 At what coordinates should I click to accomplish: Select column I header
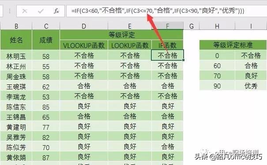click(x=251, y=26)
